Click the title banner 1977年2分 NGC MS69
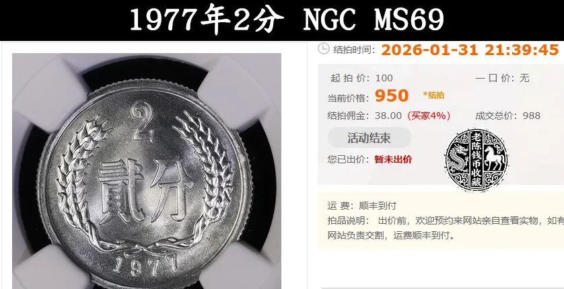Screen dimensions: 564x289 286,19
